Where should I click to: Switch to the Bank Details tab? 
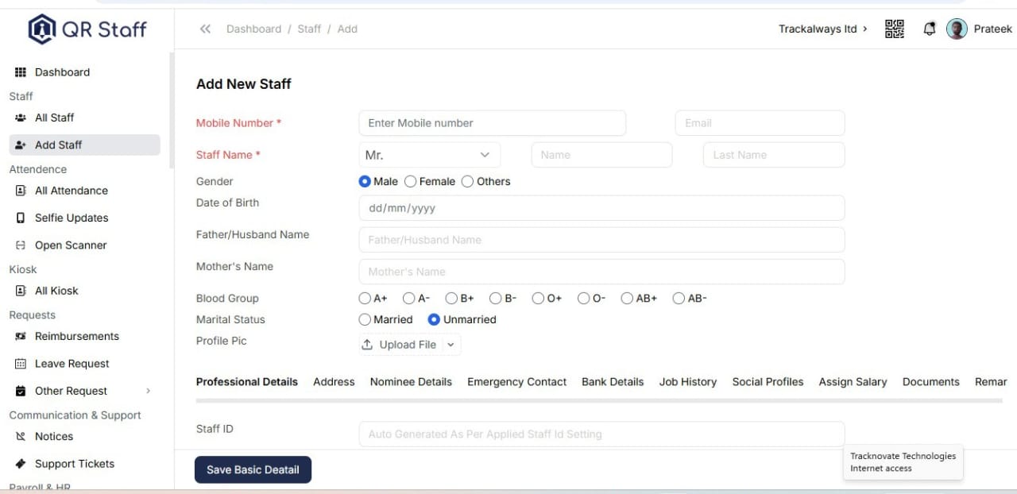613,382
